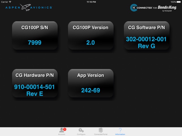The image size is (182, 136).
Task: Tap the App Version card
Action: point(91,83)
